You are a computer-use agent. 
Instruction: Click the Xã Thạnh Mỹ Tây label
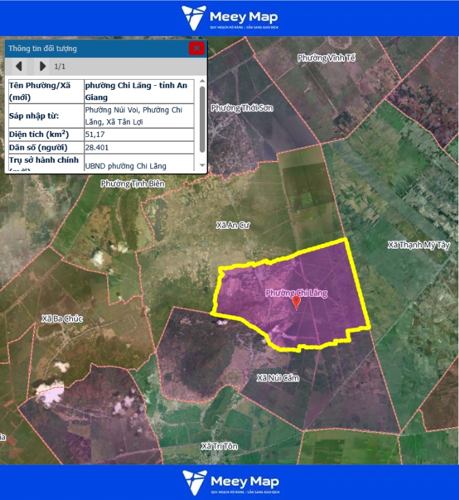tap(419, 245)
